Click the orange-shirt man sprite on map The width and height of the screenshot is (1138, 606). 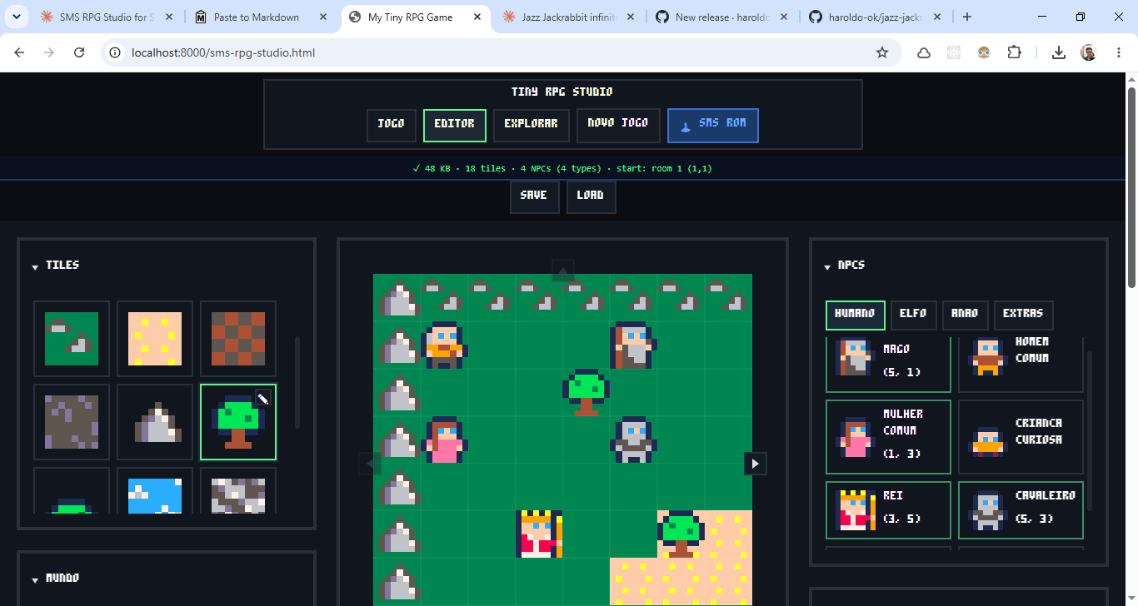coord(444,345)
